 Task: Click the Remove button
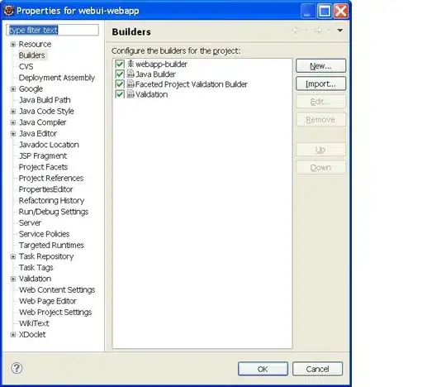[x=320, y=120]
